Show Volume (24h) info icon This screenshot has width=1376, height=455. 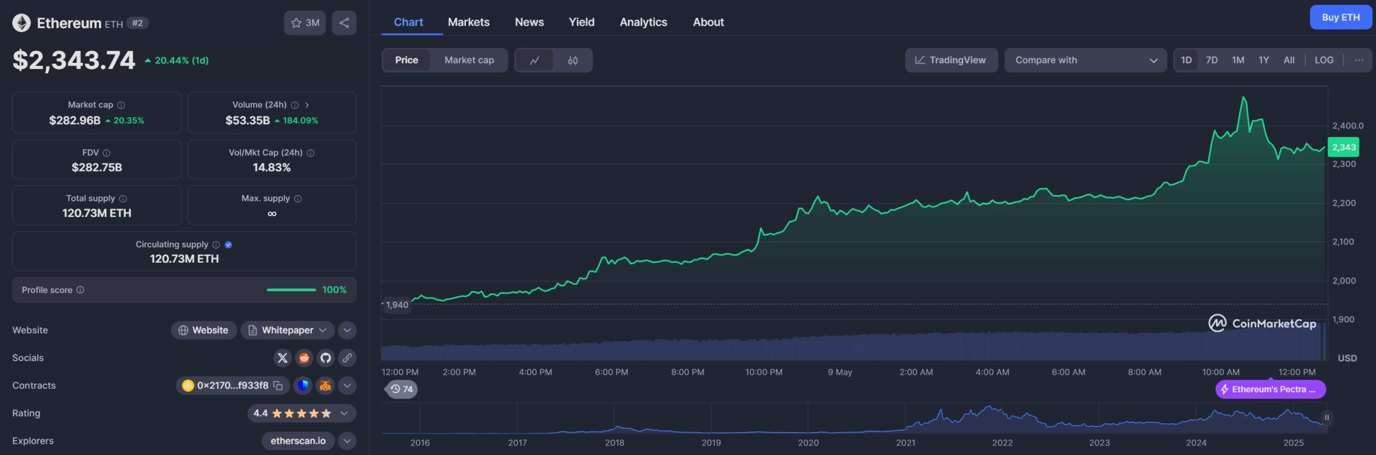point(295,105)
